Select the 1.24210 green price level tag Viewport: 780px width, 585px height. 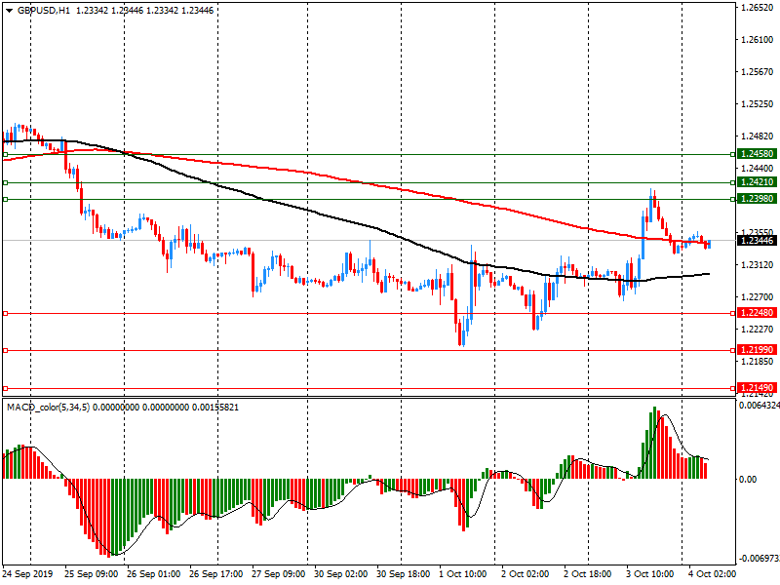pos(757,182)
